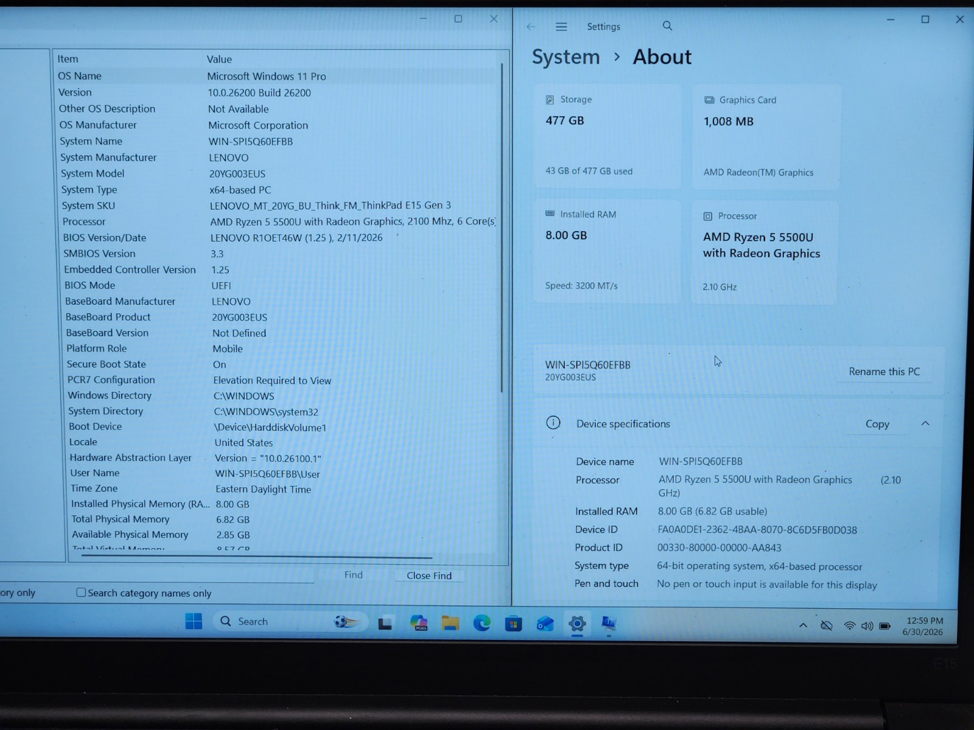Image resolution: width=974 pixels, height=730 pixels.
Task: Click the Product ID value 00330-80000-00000-AA843
Action: [719, 547]
